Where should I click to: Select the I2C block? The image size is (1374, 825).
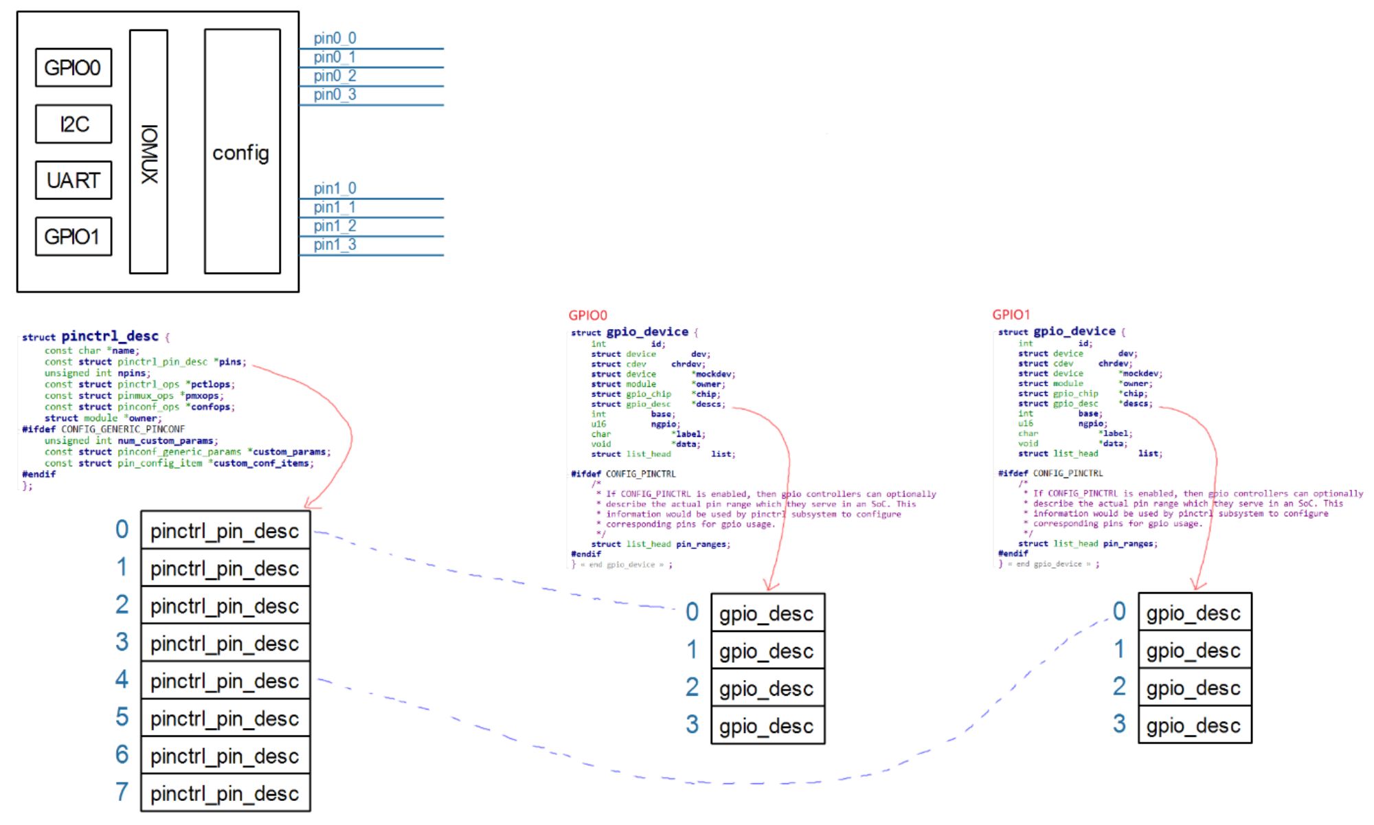pyautogui.click(x=74, y=124)
